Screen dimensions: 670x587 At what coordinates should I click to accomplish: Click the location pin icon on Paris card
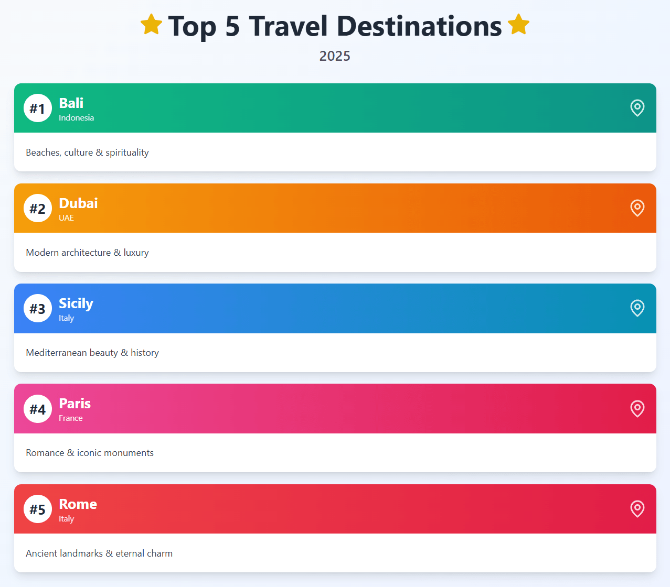tap(637, 409)
